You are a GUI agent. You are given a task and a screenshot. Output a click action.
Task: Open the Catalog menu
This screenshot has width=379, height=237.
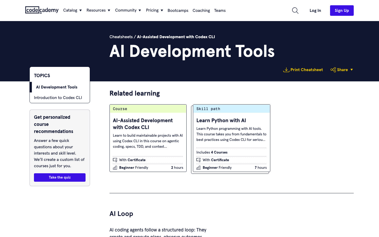[x=72, y=10]
